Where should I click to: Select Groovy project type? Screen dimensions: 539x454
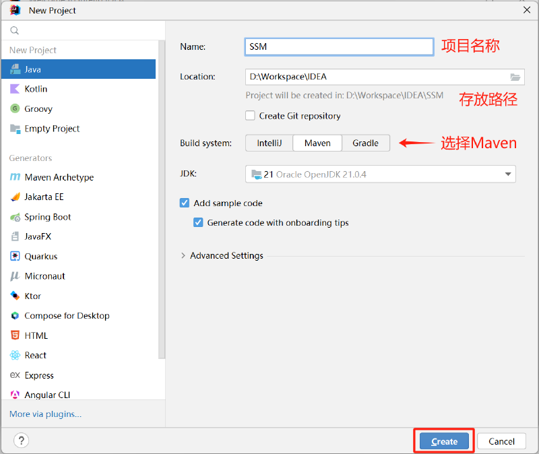point(78,108)
